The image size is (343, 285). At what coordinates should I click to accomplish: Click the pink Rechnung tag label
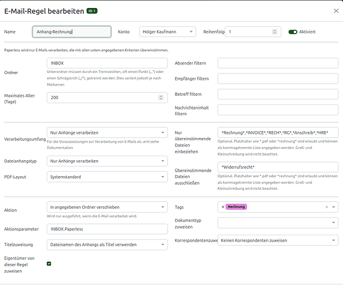tap(236, 207)
